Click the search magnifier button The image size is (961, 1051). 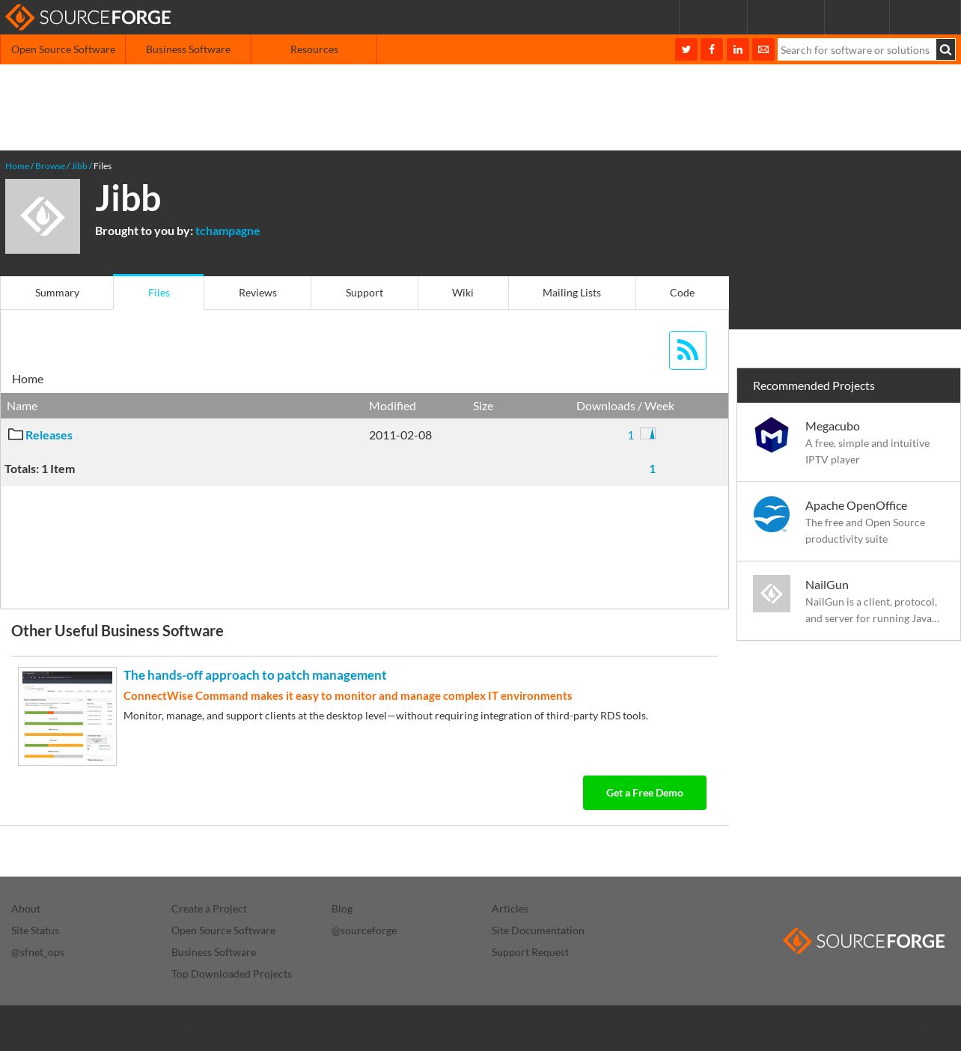[x=946, y=49]
